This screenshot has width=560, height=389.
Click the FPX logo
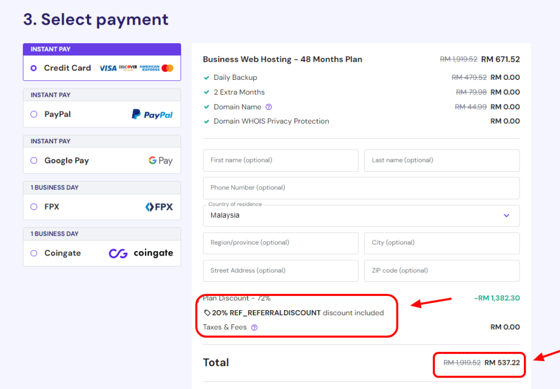159,207
